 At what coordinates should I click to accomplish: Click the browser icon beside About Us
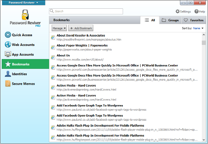[53, 57]
